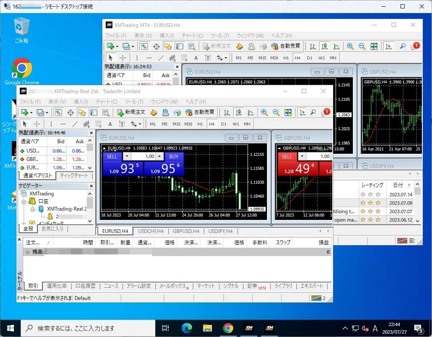Viewport: 432px width, 337px height.
Task: Collapse the 口座 tree node in Navigator
Action: 24,202
